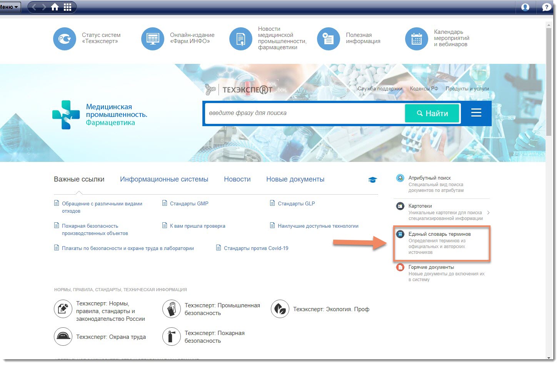Image resolution: width=559 pixels, height=365 pixels.
Task: Switch to Новые документы tab
Action: 295,179
